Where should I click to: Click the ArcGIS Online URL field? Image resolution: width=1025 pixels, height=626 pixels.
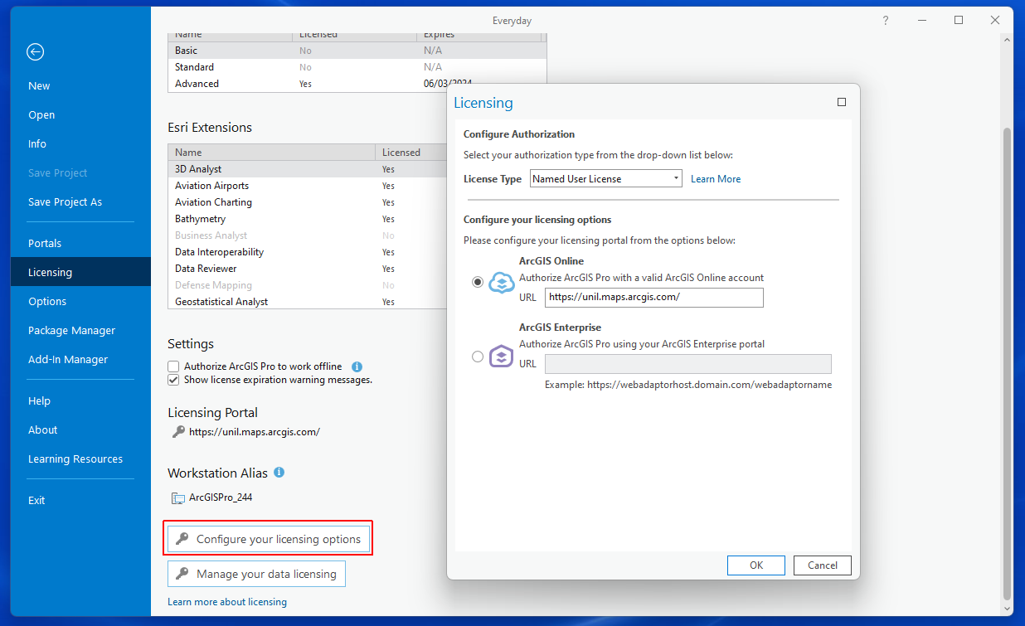(653, 298)
